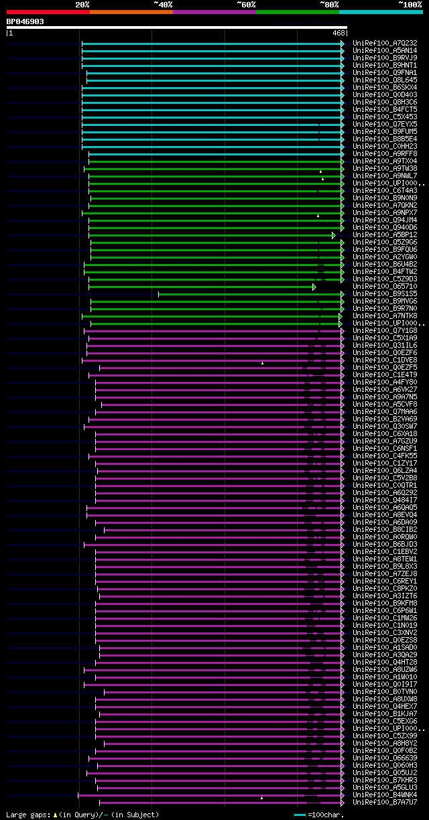Select UniRef100_Q31IL6 label
The image size is (429, 820).
pyautogui.click(x=385, y=346)
